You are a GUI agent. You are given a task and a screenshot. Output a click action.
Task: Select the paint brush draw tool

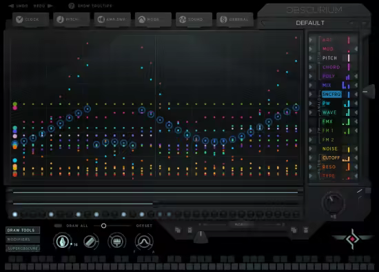(117, 241)
